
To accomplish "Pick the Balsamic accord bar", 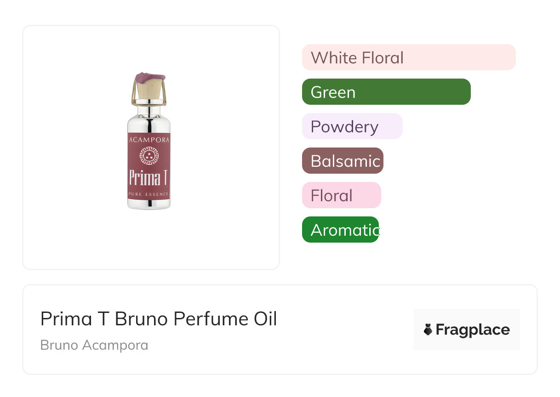I will tap(342, 161).
